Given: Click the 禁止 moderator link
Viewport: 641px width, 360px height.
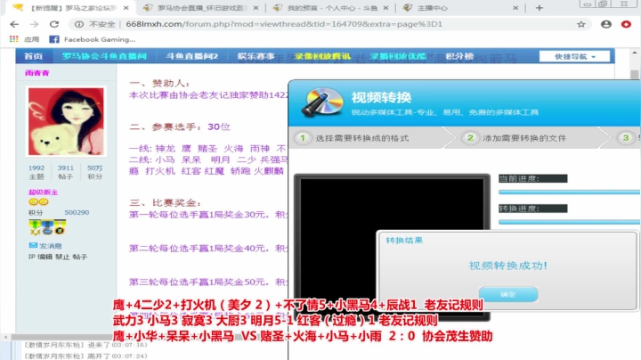Looking at the screenshot, I should coord(62,257).
